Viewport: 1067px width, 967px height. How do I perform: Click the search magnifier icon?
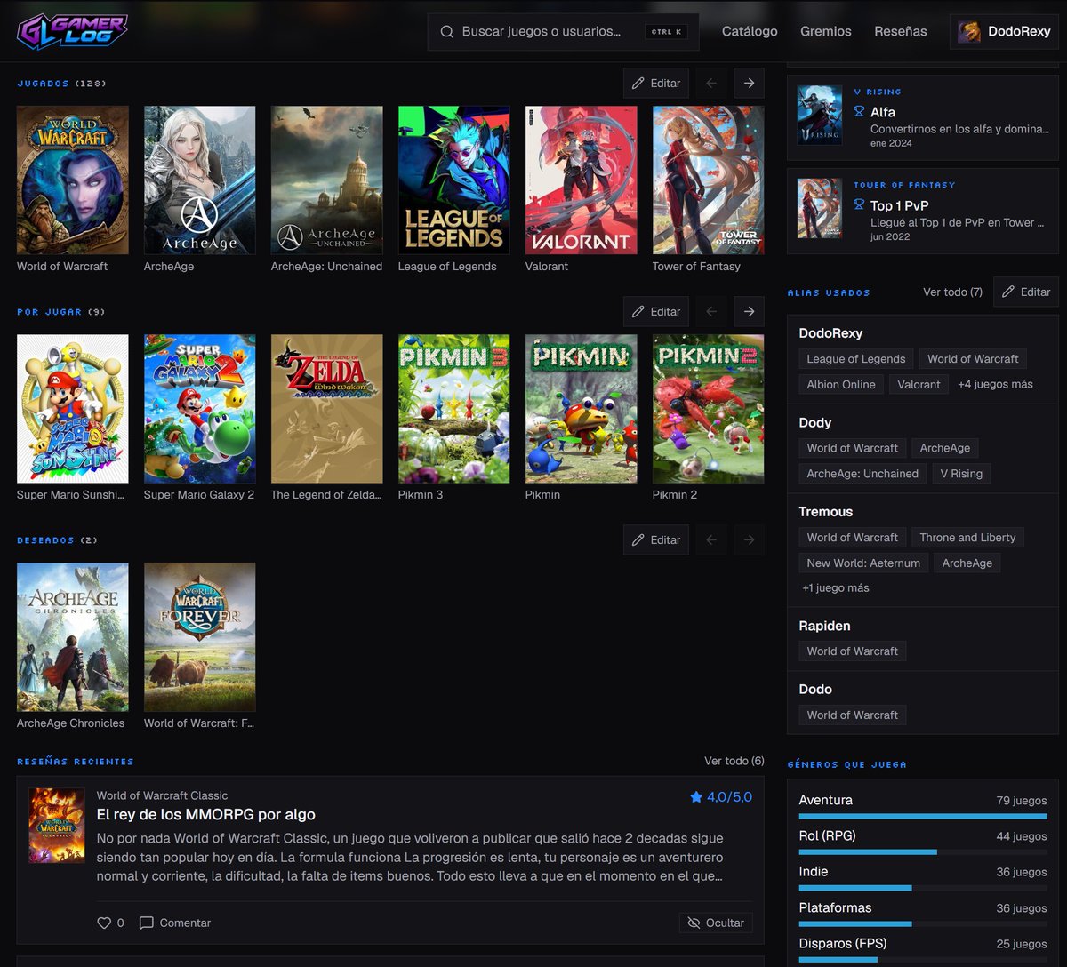point(447,31)
